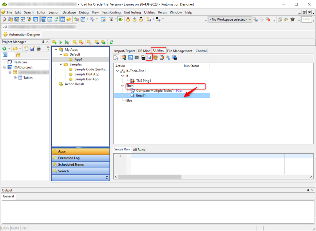This screenshot has width=316, height=231.
Task: Collapse the Then branch node
Action: coord(122,86)
